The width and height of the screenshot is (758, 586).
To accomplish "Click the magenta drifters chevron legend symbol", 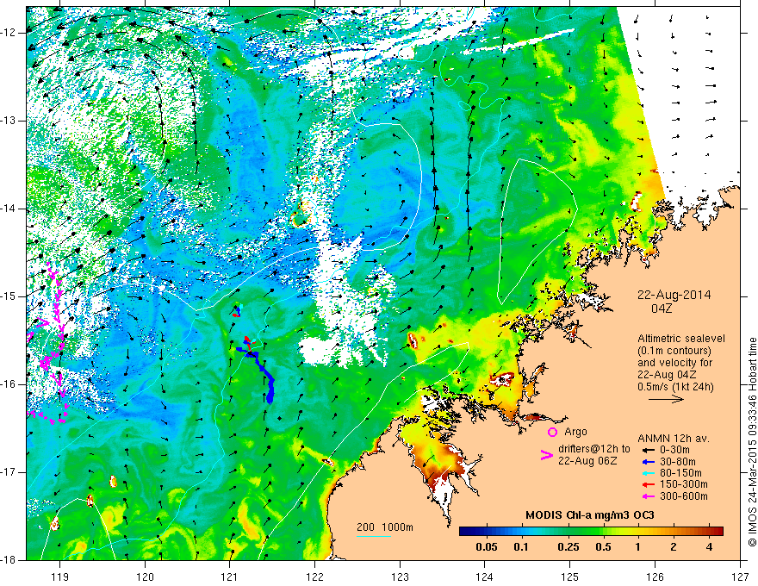I will (x=546, y=455).
